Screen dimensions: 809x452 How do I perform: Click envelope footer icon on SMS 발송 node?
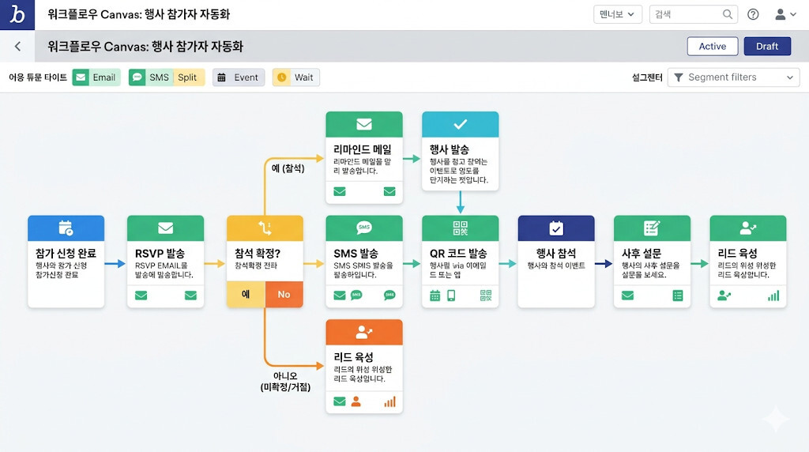(340, 295)
